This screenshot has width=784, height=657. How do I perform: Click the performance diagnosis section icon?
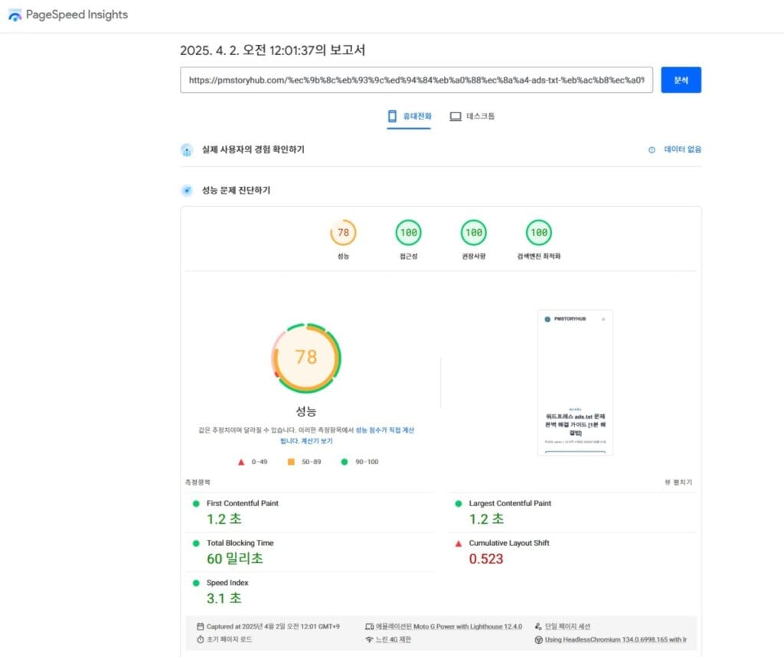[187, 190]
